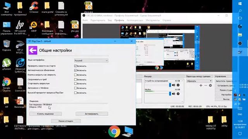Image resolution: width=248 pixels, height=139 pixels.
Task: Select the Advanced SystemCare desktop shortcut
Action: coord(20,66)
